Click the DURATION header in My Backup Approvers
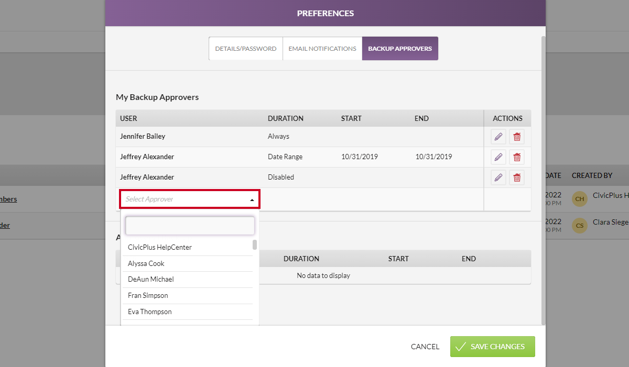The width and height of the screenshot is (629, 367). (x=286, y=118)
